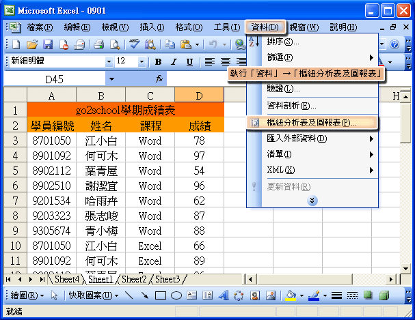415x320 pixels.
Task: Click the Shadow Style icon
Action: 368,295
